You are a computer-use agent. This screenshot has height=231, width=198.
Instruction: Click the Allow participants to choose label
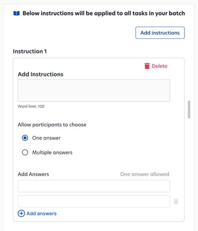pos(52,125)
